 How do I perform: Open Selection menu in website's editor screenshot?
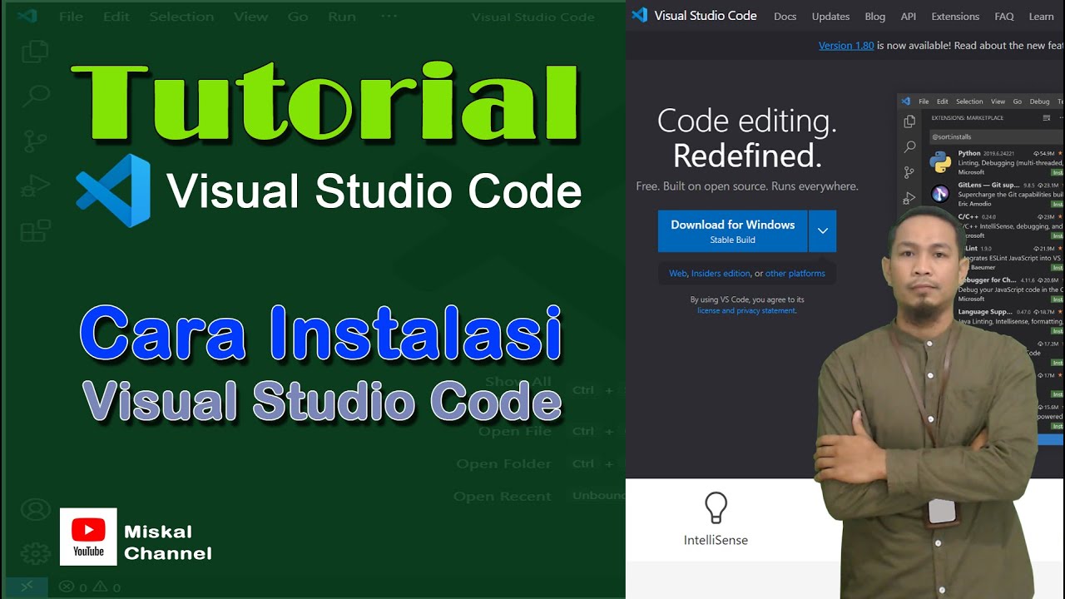tap(969, 101)
